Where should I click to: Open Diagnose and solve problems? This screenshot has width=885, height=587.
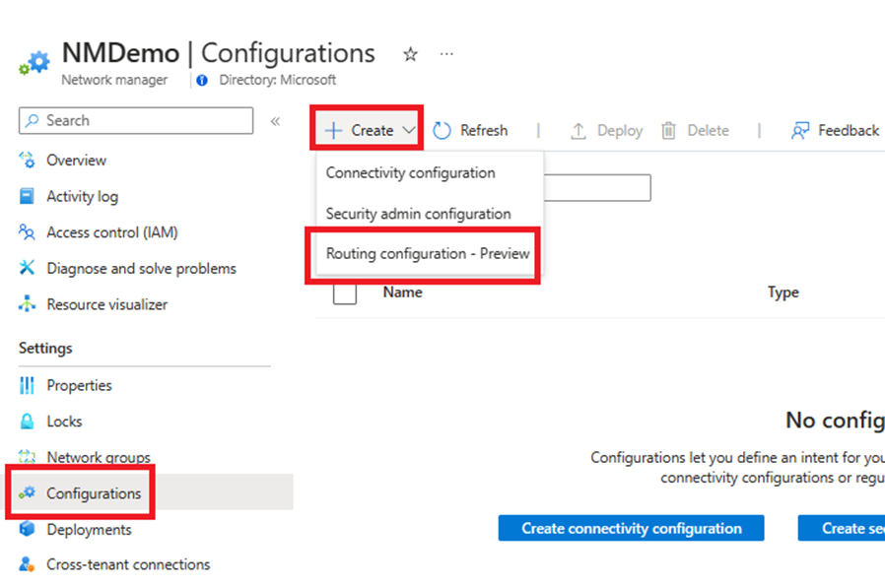pos(141,268)
